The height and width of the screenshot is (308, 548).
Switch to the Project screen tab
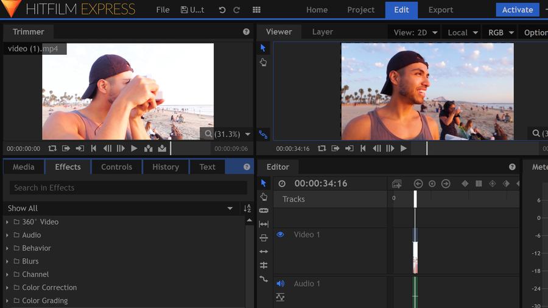tap(360, 10)
